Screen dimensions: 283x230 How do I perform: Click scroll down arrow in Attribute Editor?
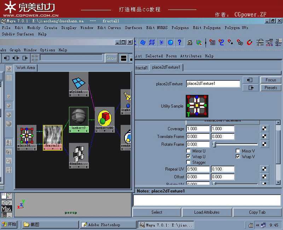[x=278, y=183]
